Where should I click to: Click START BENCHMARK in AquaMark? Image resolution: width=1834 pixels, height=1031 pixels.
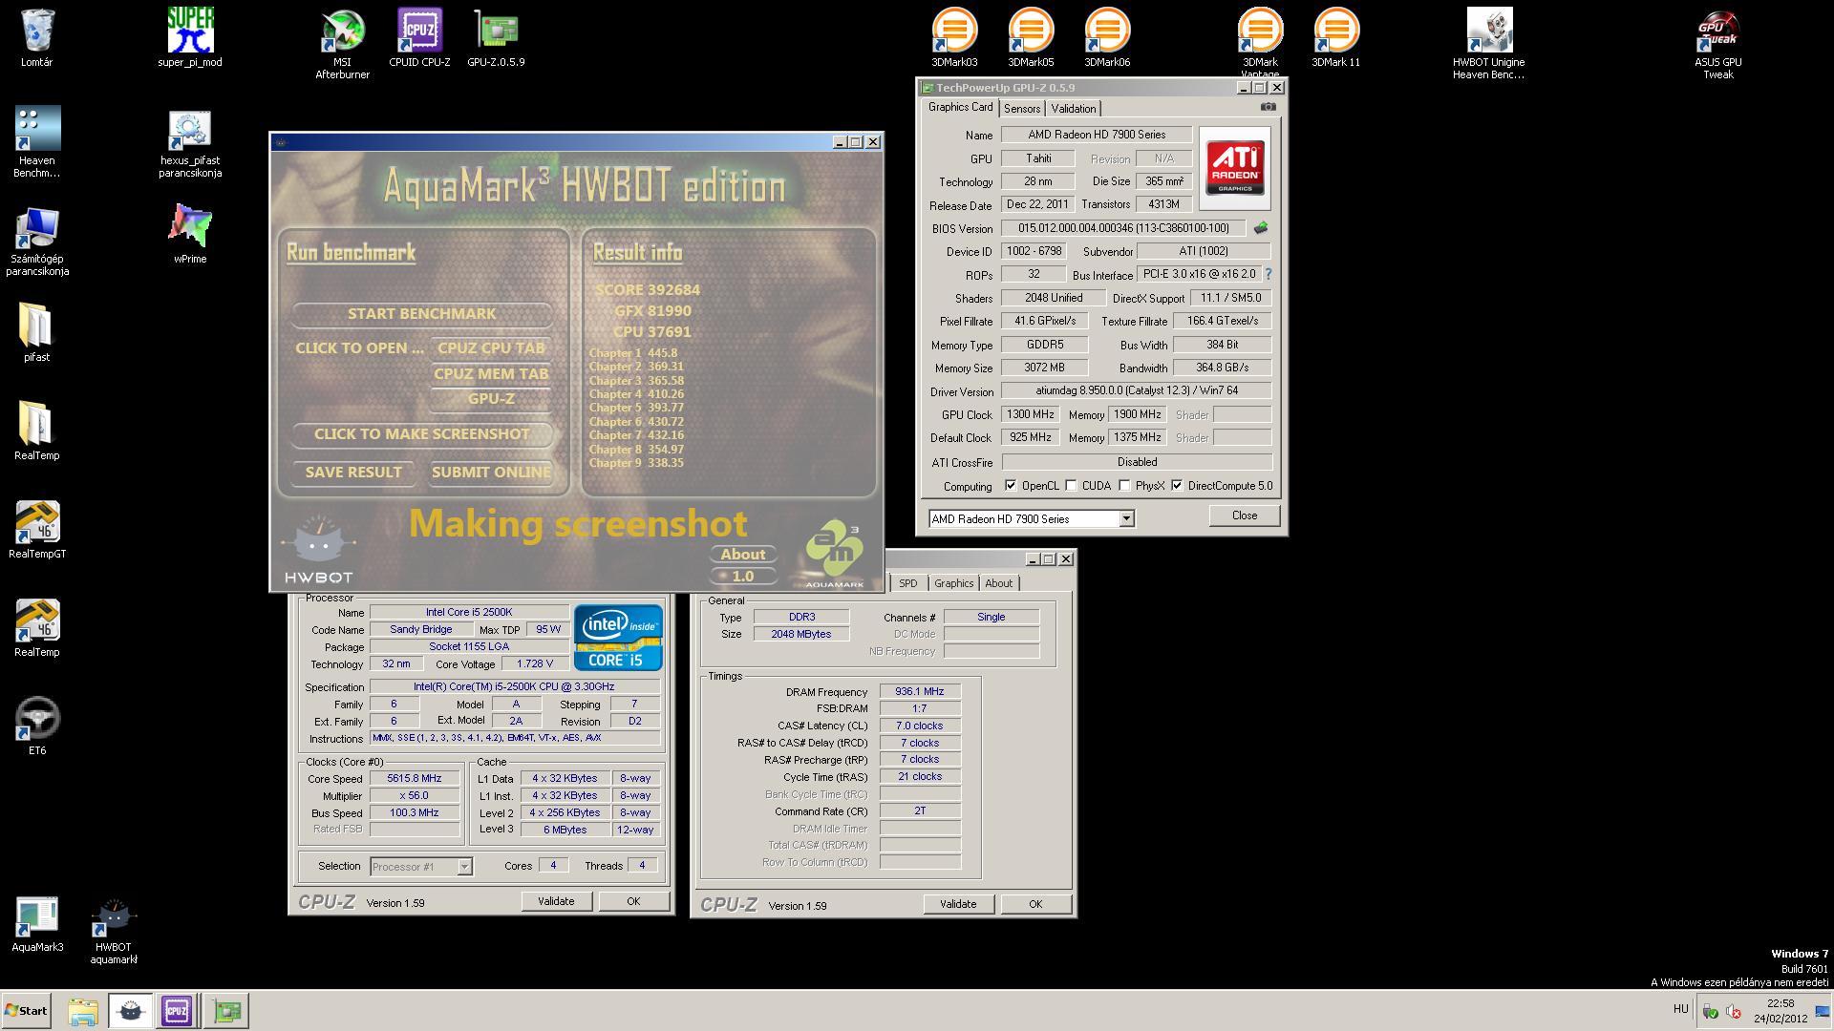click(x=421, y=314)
